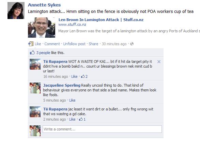Open Len Brown article thumbnail image

(42, 28)
